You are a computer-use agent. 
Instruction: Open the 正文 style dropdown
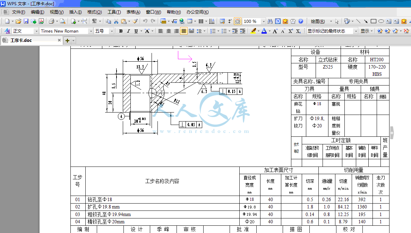pyautogui.click(x=36, y=31)
